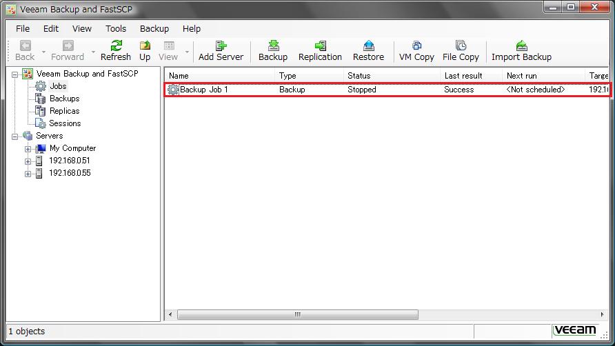Sort by the Type column header
This screenshot has width=615, height=346.
click(309, 76)
